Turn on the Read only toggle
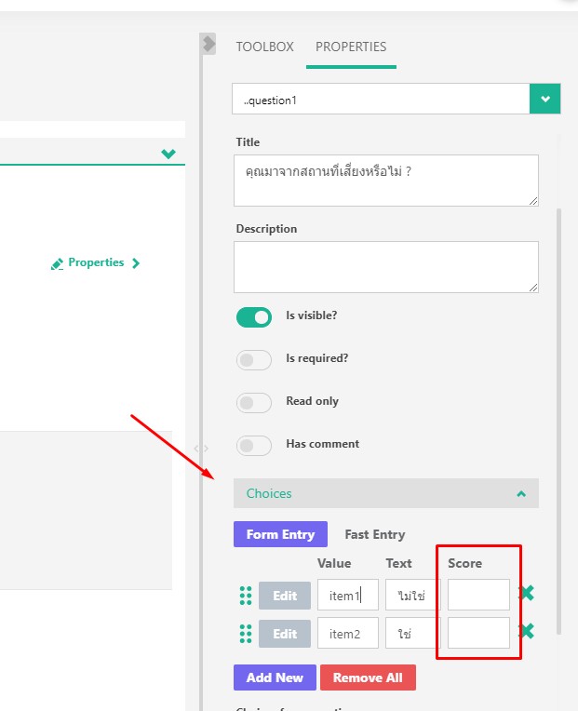 [253, 403]
